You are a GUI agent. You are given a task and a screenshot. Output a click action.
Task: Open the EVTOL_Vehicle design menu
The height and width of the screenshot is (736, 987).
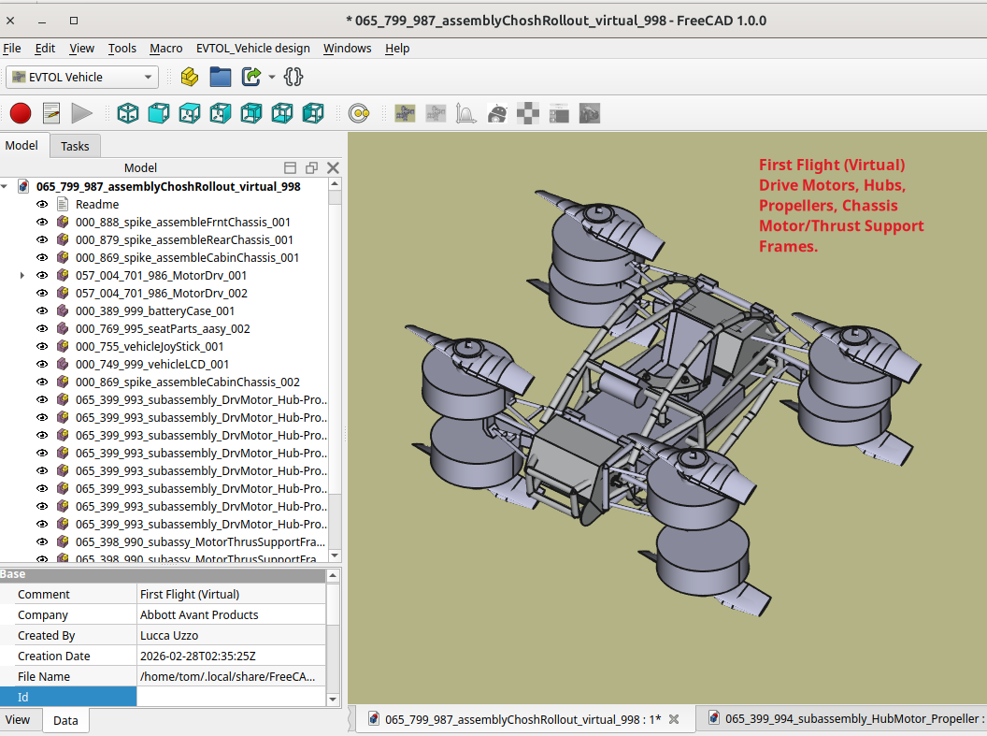click(x=252, y=48)
